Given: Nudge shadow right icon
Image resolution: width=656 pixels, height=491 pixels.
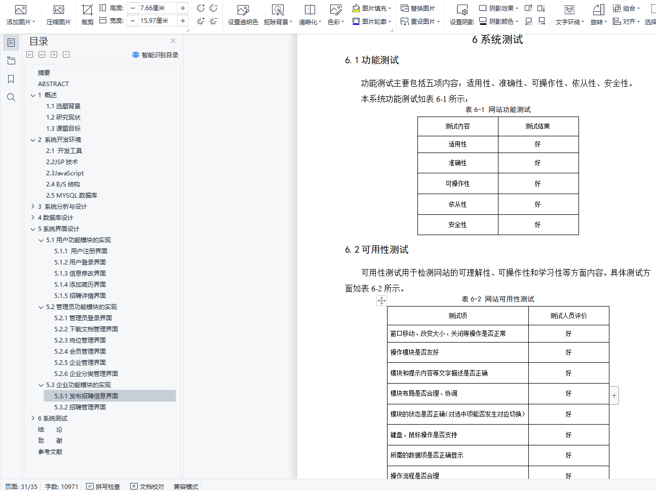Looking at the screenshot, I should pyautogui.click(x=542, y=21).
